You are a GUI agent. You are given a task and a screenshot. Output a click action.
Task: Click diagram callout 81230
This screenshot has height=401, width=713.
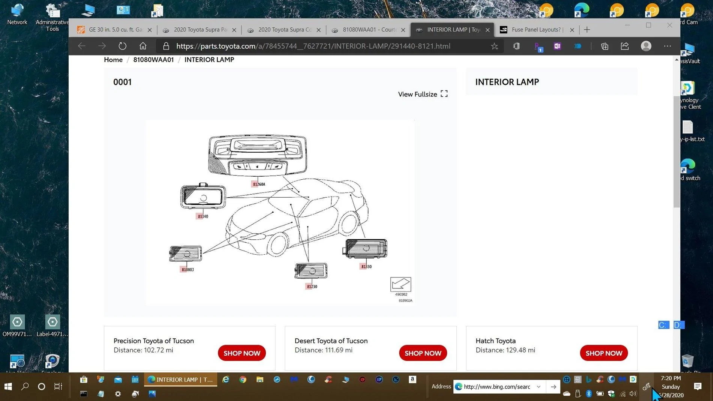click(x=312, y=287)
